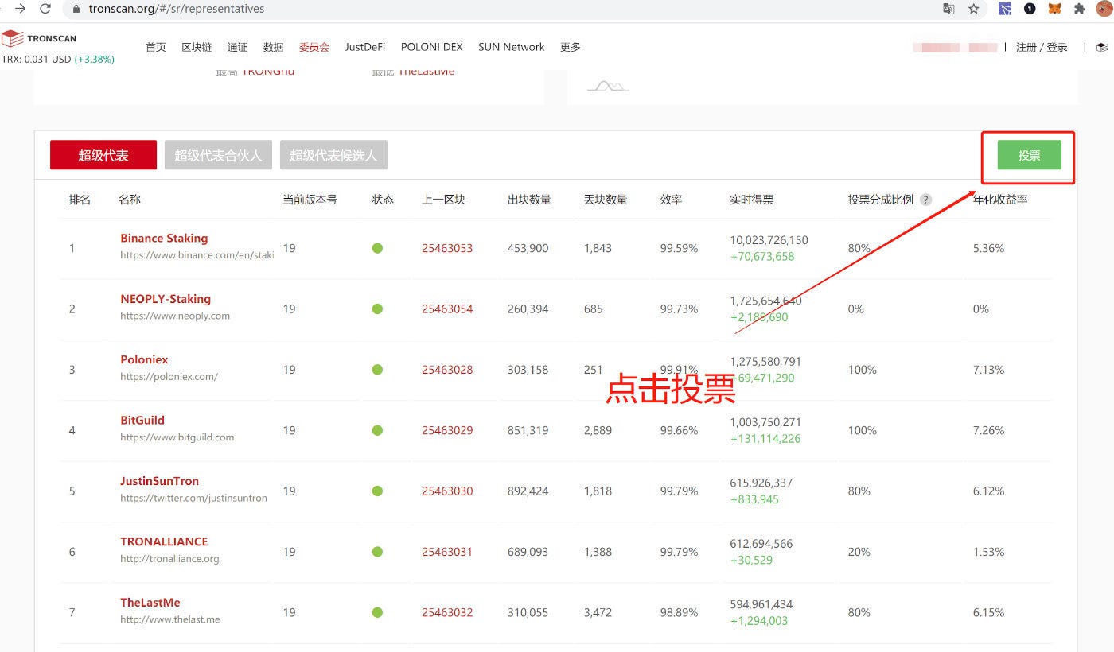Click the https://poloniex.com/ URL text

(169, 376)
